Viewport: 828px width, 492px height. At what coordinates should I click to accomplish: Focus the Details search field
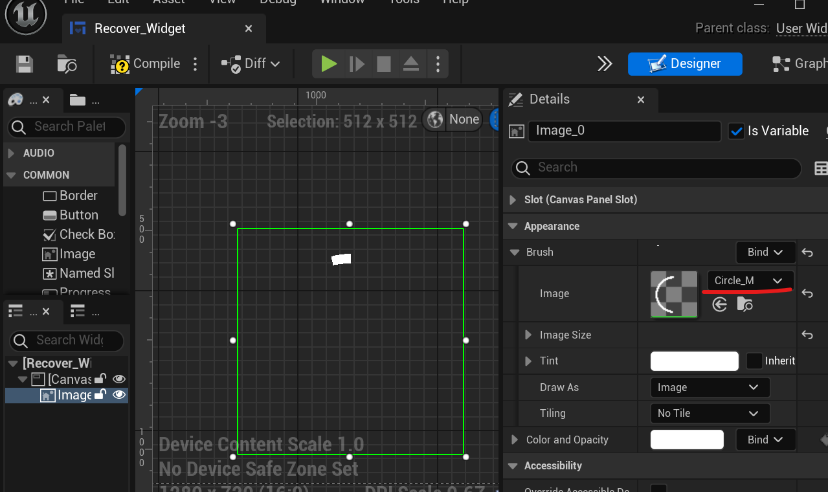click(x=656, y=168)
